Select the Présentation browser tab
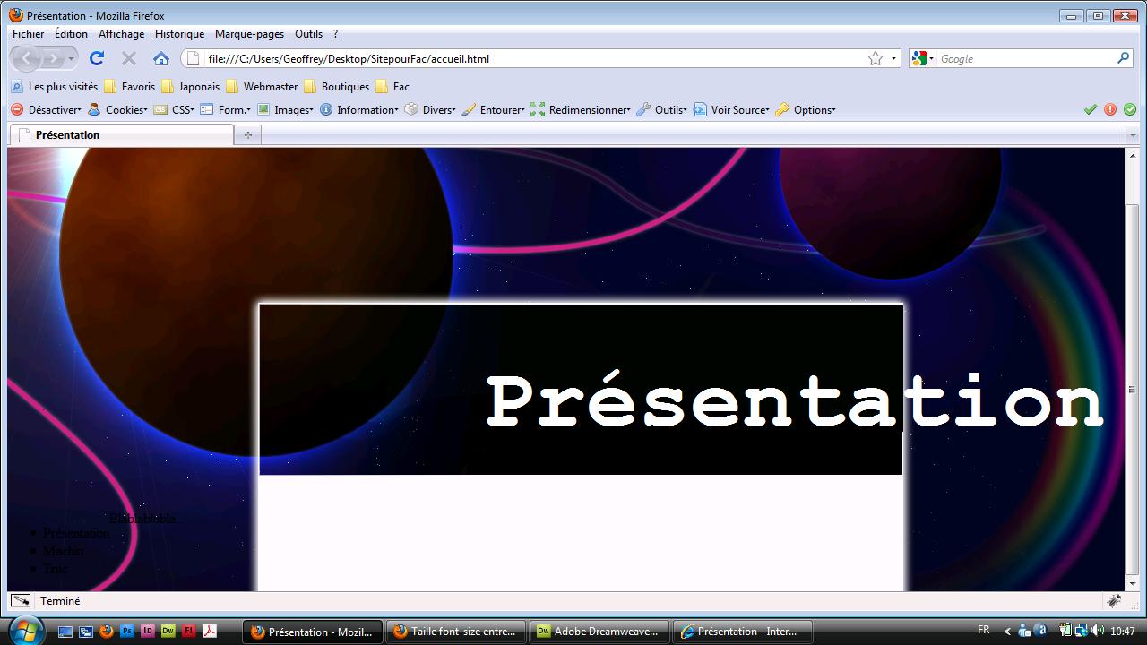This screenshot has height=645, width=1147. point(121,135)
